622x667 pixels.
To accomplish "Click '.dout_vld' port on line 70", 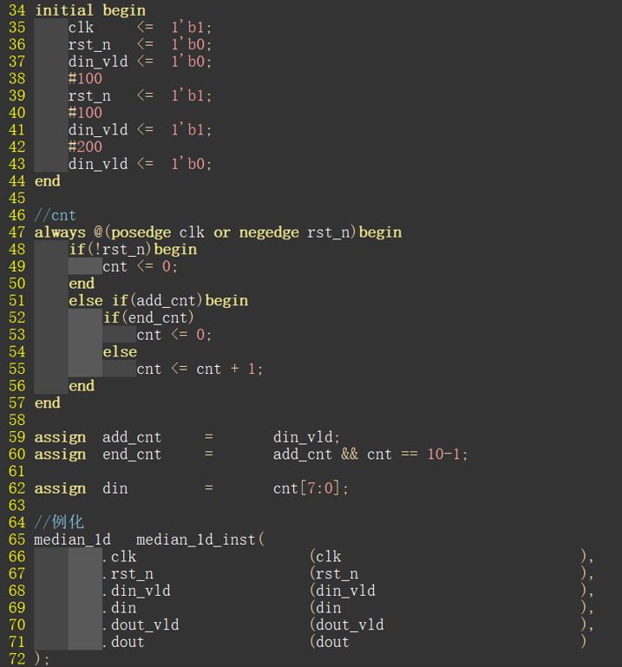I will click(x=141, y=624).
